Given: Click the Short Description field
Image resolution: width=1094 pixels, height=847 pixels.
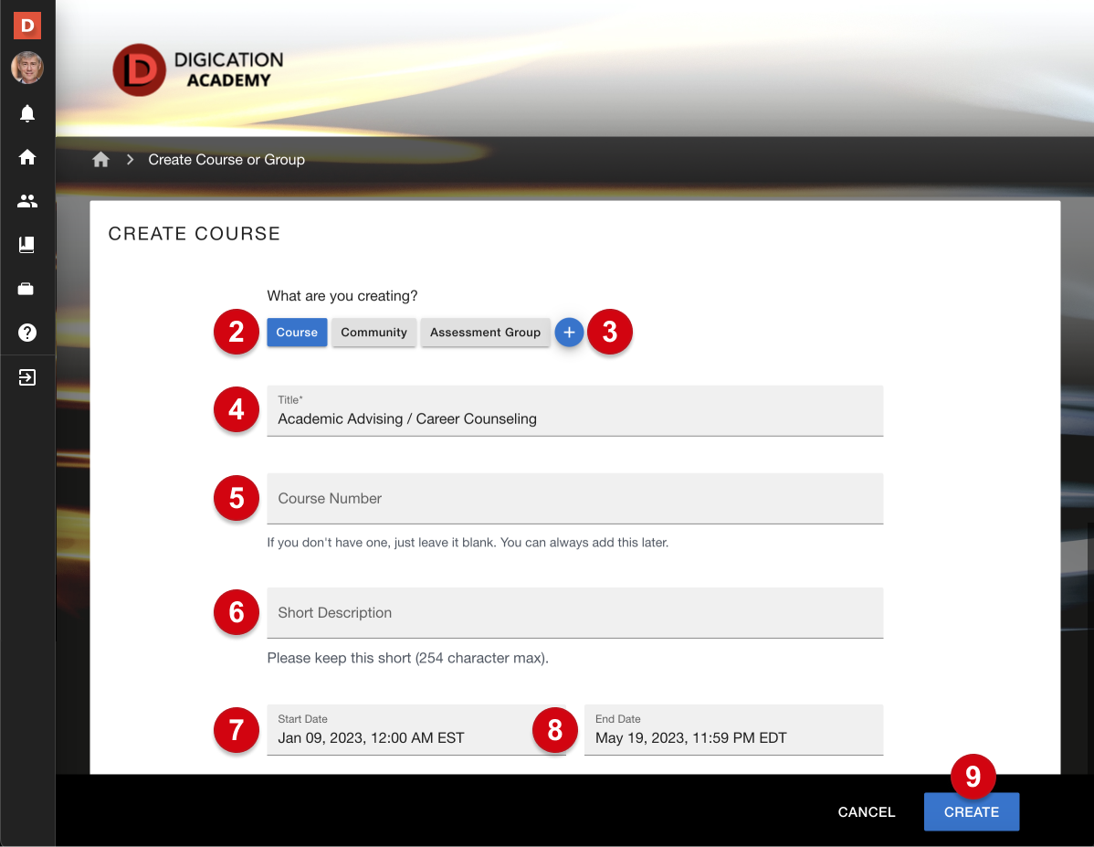Looking at the screenshot, I should pyautogui.click(x=575, y=613).
